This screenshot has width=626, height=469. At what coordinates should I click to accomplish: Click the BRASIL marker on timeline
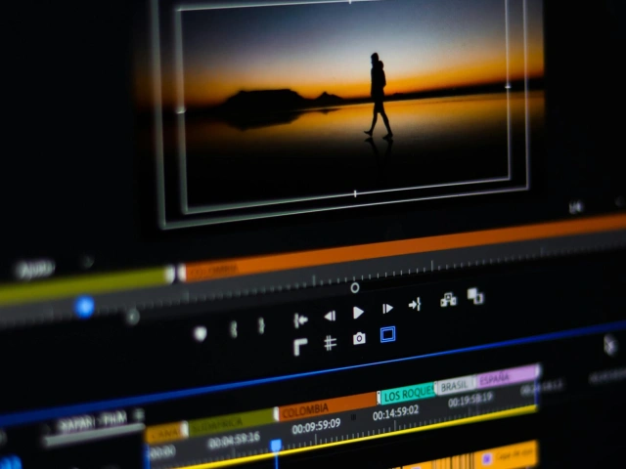tap(455, 386)
